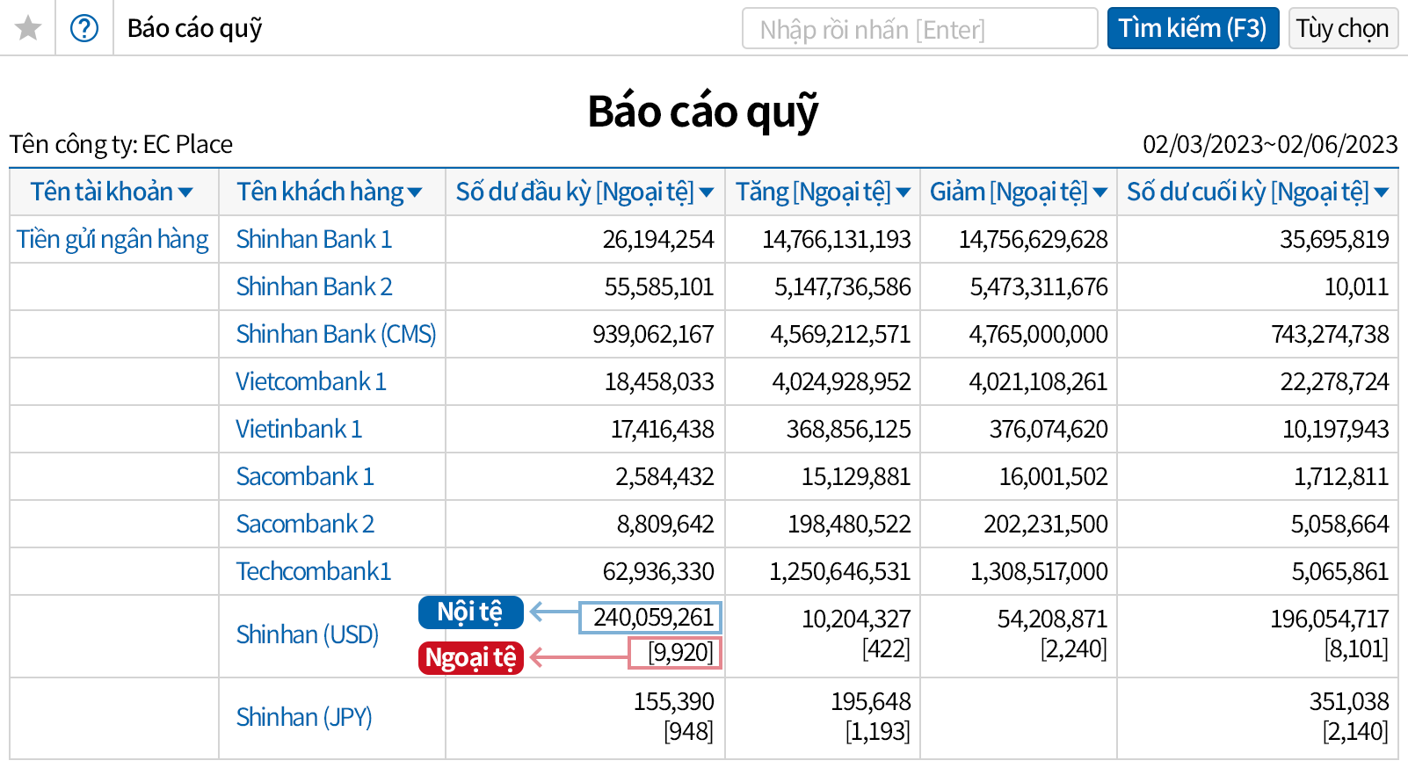
Task: Click the blue Nội tệ label
Action: (x=470, y=612)
